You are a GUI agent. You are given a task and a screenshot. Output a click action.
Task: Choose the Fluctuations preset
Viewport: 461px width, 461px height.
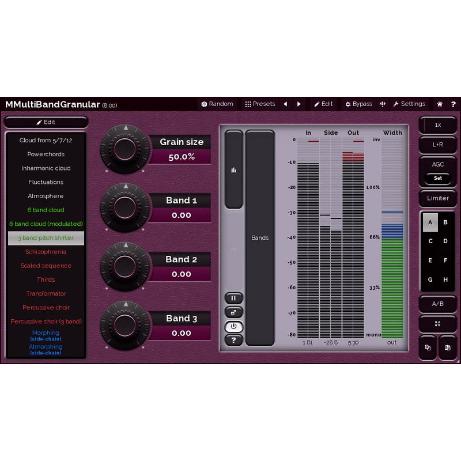click(x=46, y=182)
